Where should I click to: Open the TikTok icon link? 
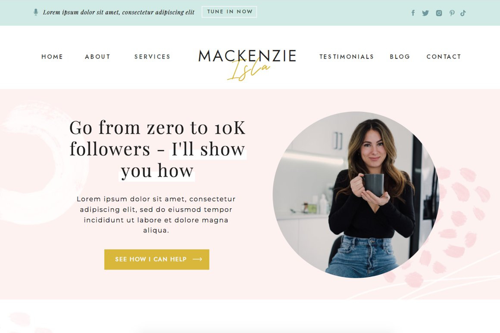tap(463, 13)
